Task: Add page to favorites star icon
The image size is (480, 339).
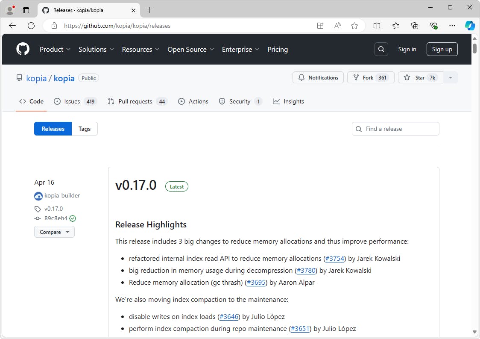Action: pos(354,26)
